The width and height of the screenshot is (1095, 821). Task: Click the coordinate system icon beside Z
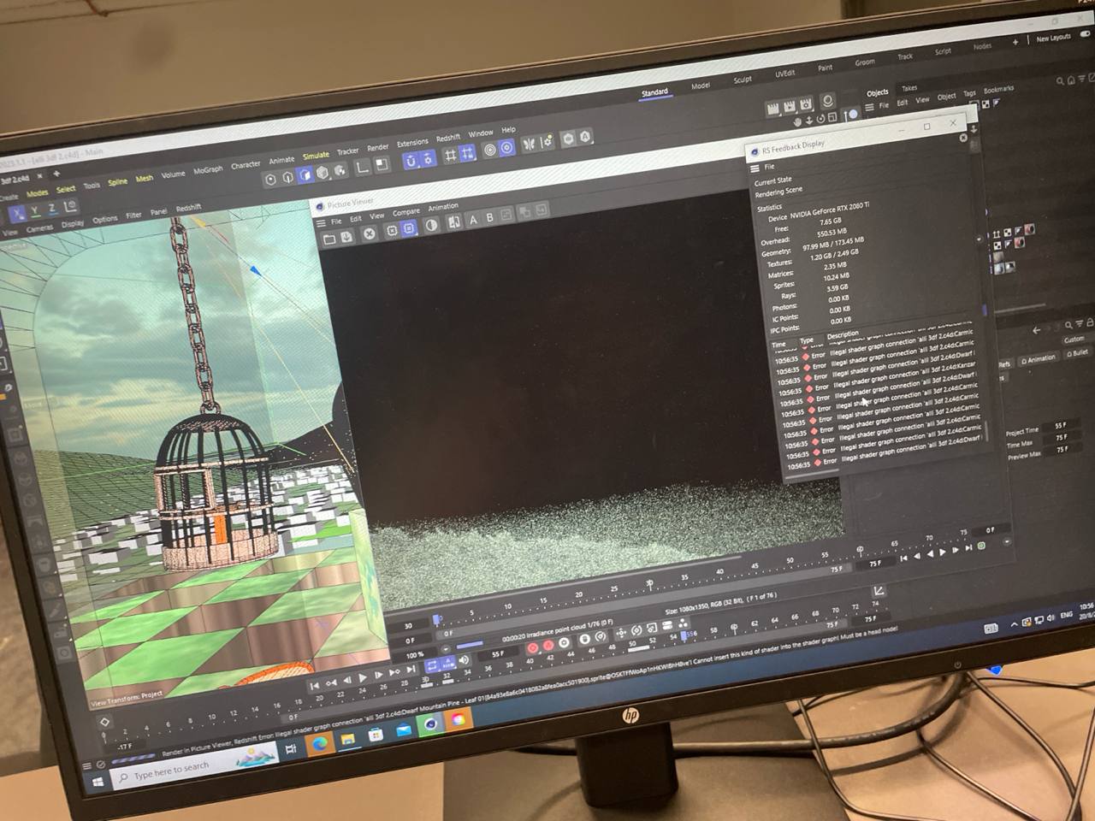[70, 206]
